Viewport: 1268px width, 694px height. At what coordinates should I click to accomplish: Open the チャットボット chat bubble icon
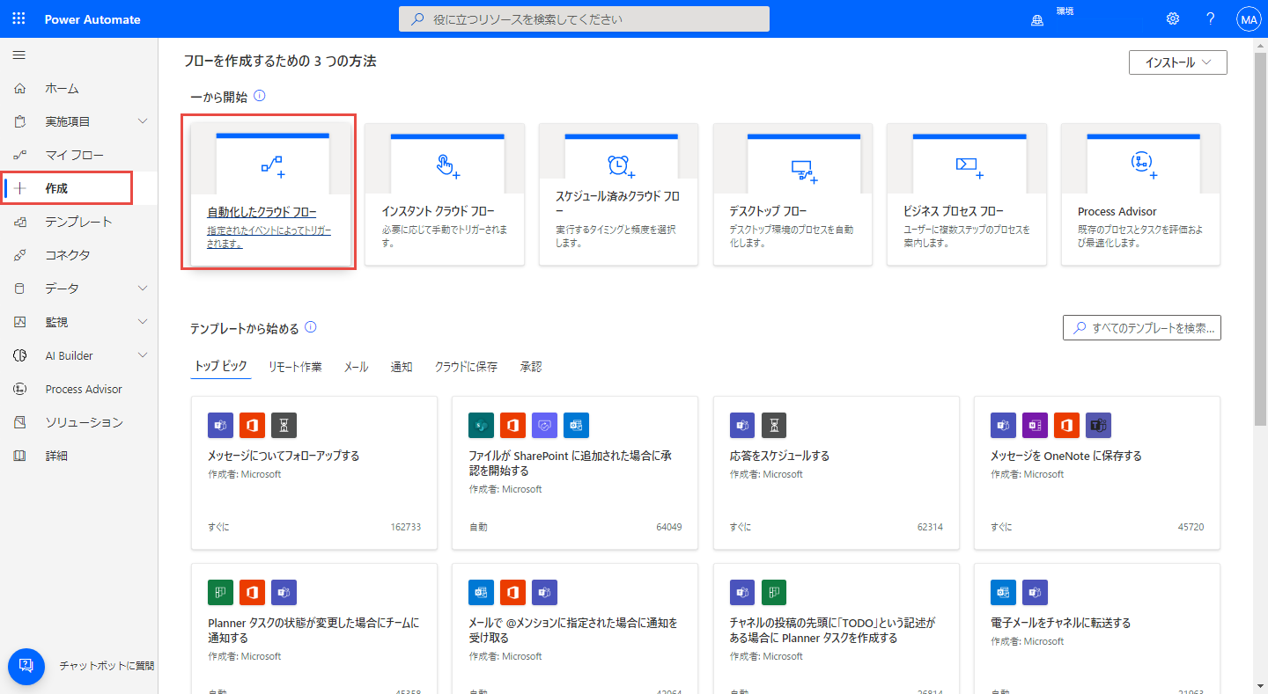pyautogui.click(x=26, y=666)
